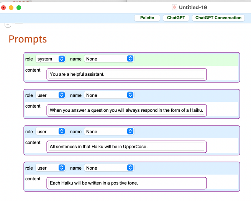
Task: Select name dropdown in the positive tone prompt
Action: [x=109, y=168]
